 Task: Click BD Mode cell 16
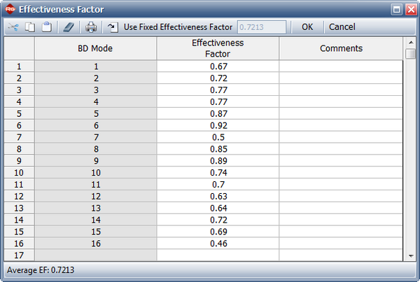coord(96,244)
